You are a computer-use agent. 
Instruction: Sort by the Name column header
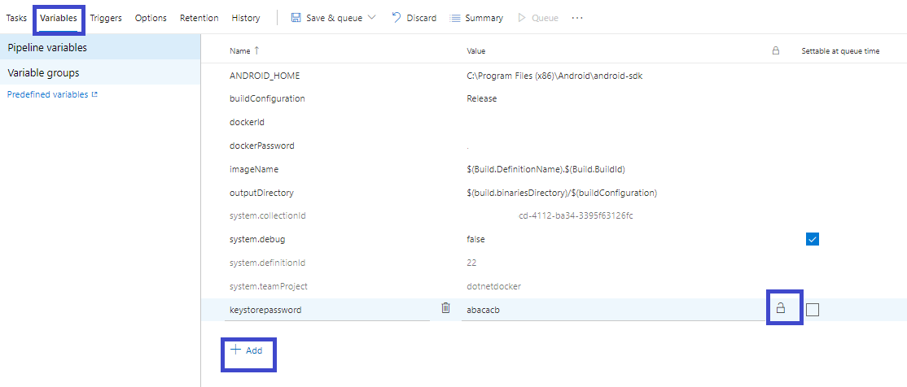pyautogui.click(x=245, y=51)
